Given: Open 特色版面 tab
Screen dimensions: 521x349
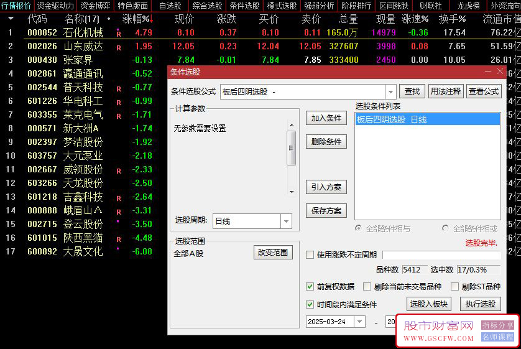Looking at the screenshot, I should click(x=132, y=6).
